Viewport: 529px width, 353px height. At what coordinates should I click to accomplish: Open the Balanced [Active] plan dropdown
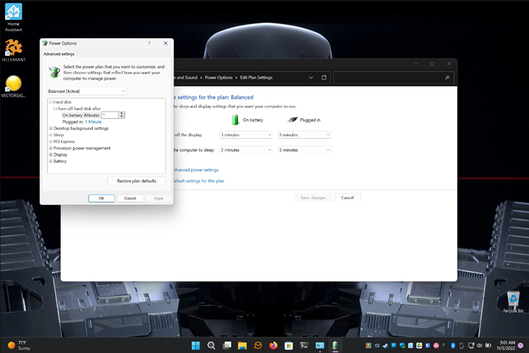tap(87, 91)
